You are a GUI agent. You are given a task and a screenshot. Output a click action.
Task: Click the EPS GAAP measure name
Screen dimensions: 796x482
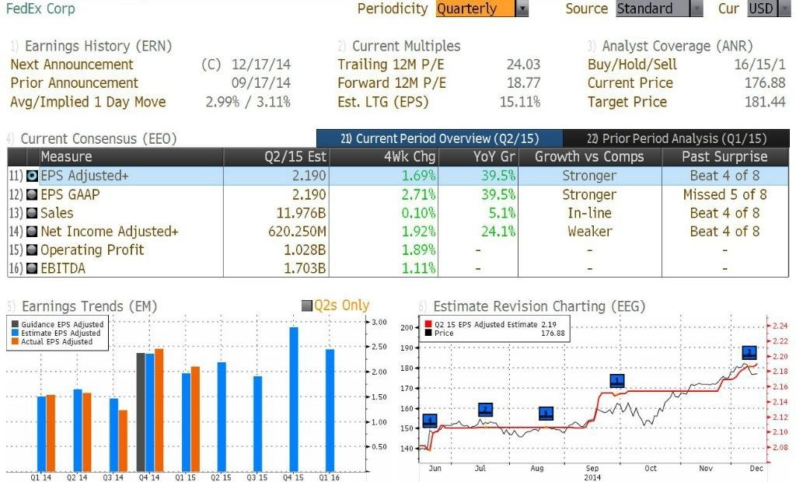(x=70, y=194)
